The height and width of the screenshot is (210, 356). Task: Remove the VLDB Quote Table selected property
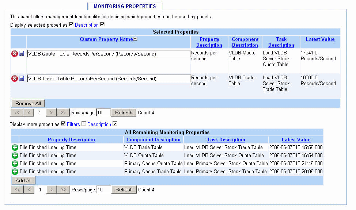[15, 54]
